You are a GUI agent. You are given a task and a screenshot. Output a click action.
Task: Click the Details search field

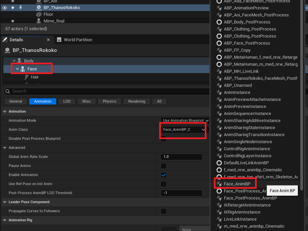[x=107, y=91]
